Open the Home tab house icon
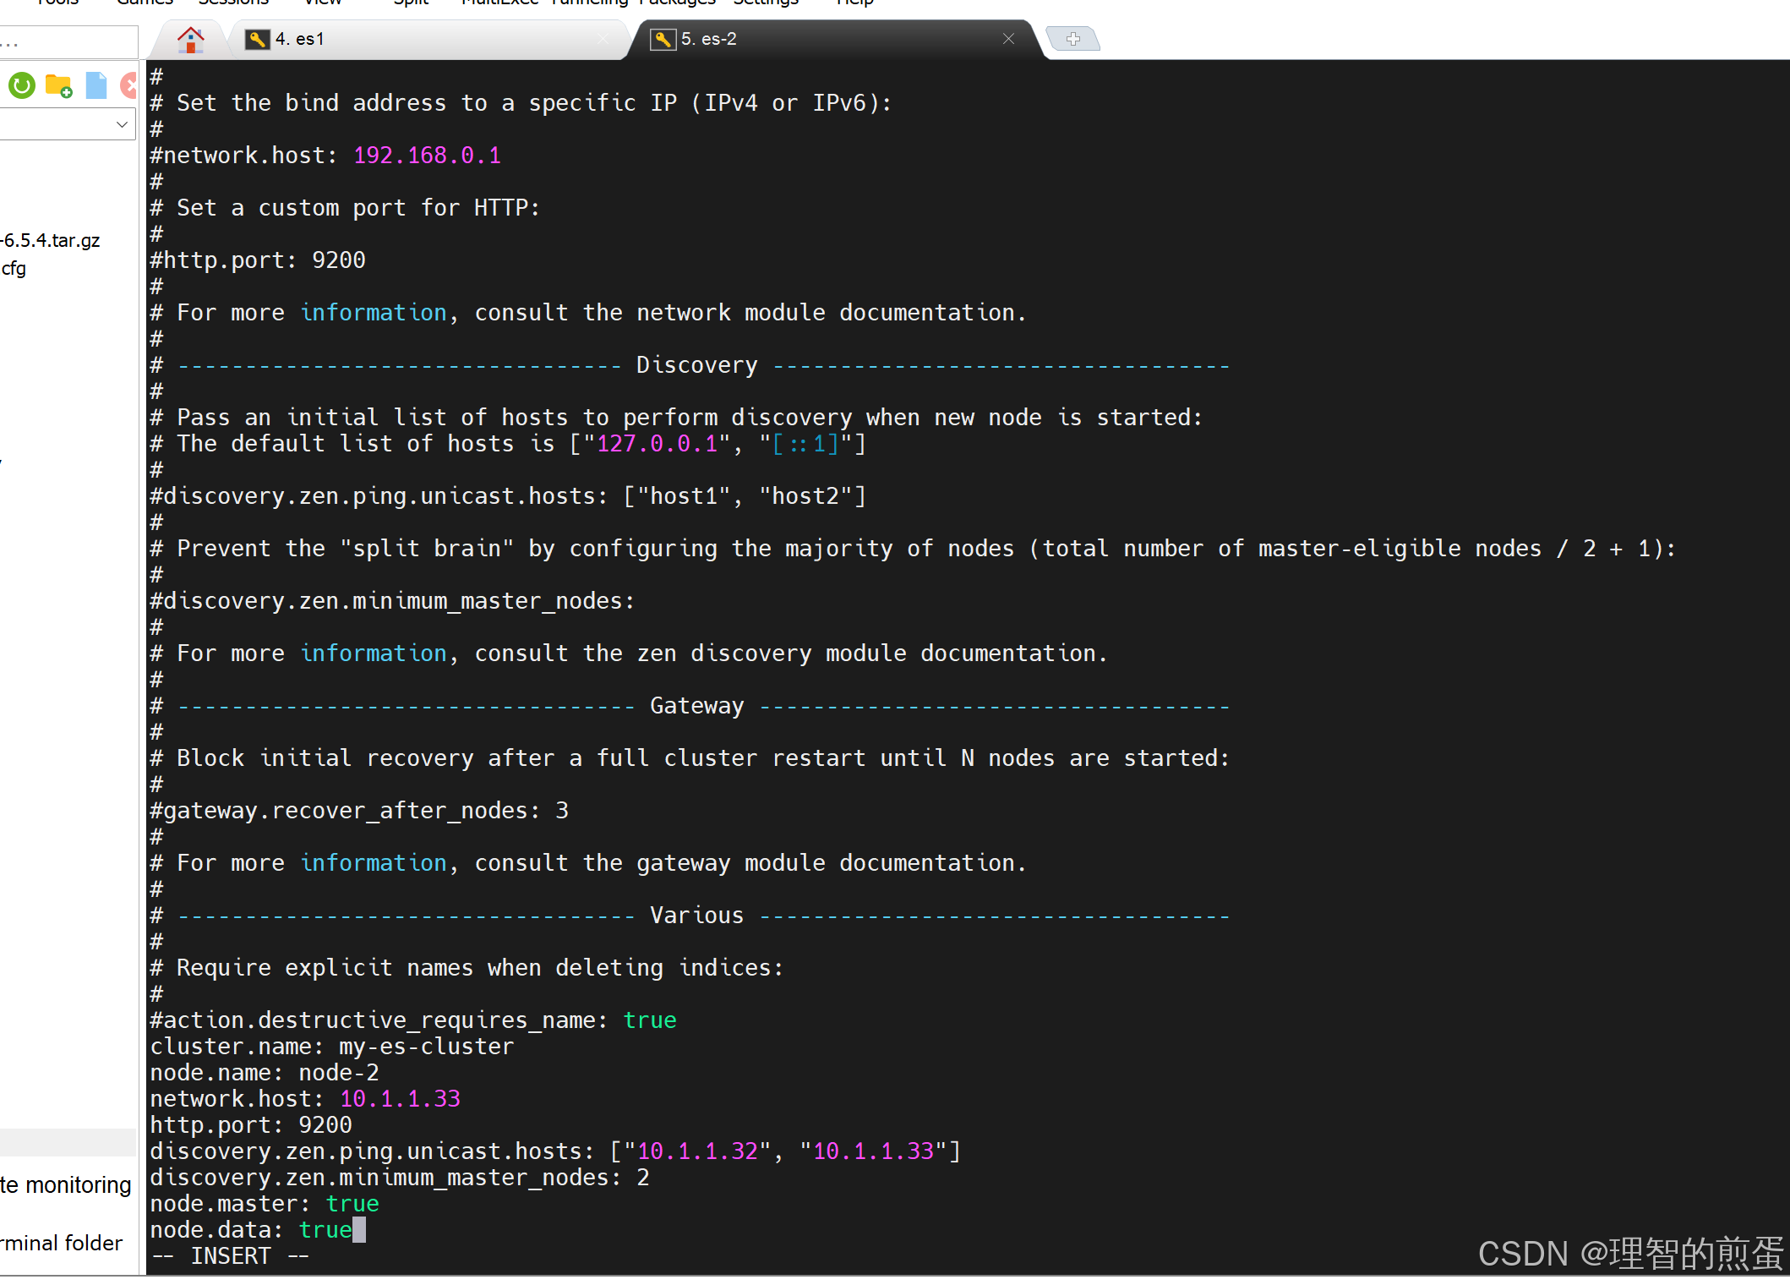Screen dimensions: 1790x1285 coord(191,40)
